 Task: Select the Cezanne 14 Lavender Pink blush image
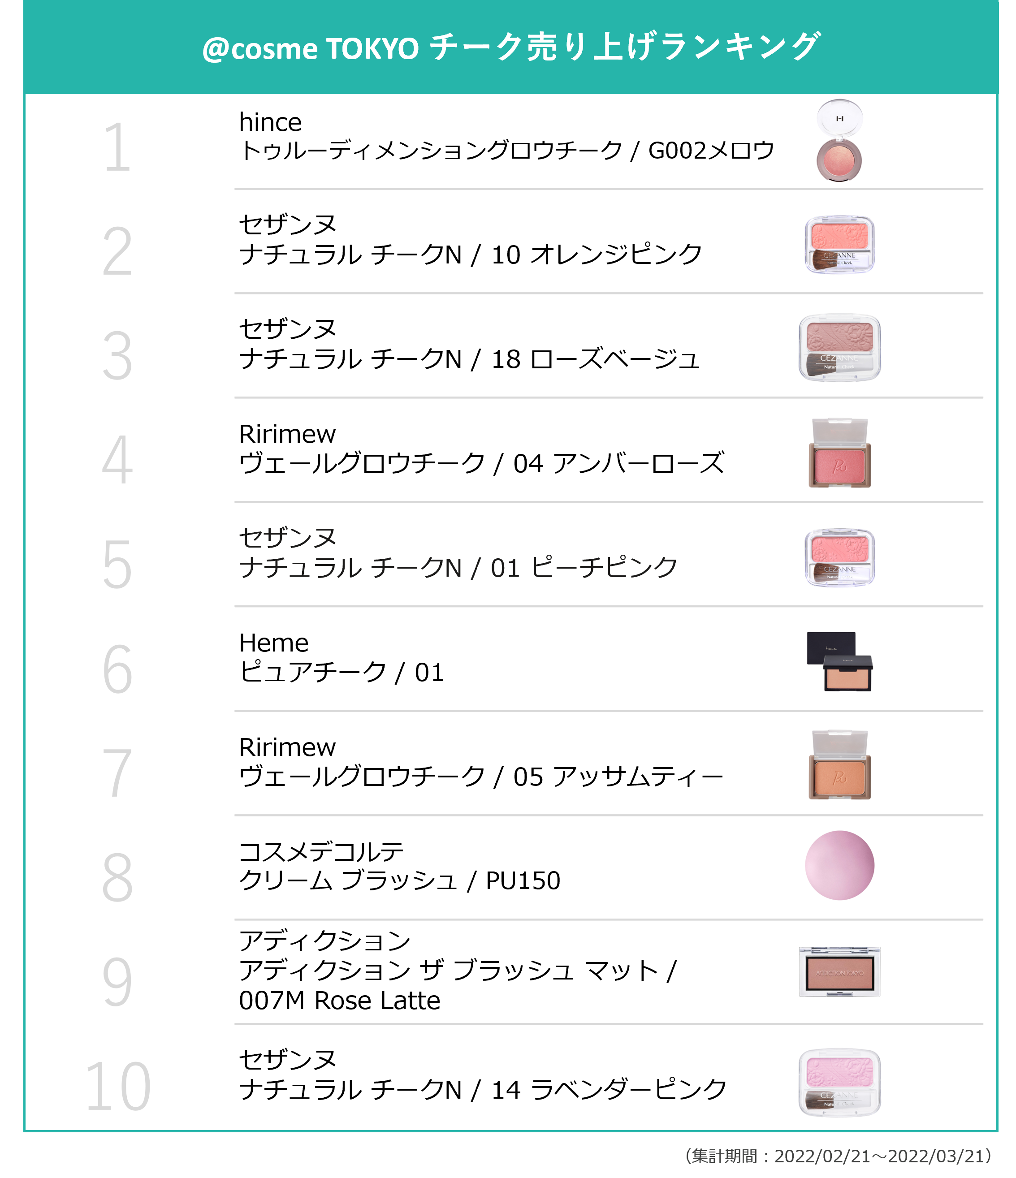tap(839, 1083)
